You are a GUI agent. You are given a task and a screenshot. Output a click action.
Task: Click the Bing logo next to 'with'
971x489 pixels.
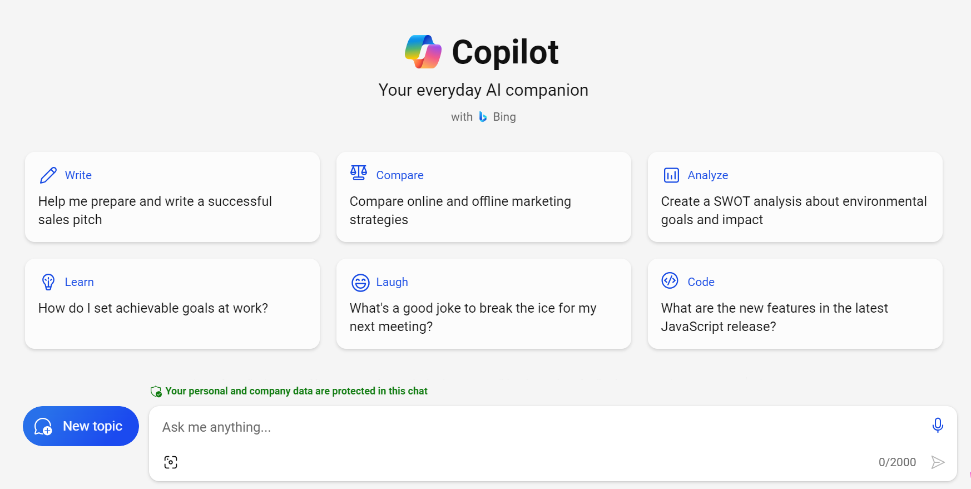coord(483,117)
